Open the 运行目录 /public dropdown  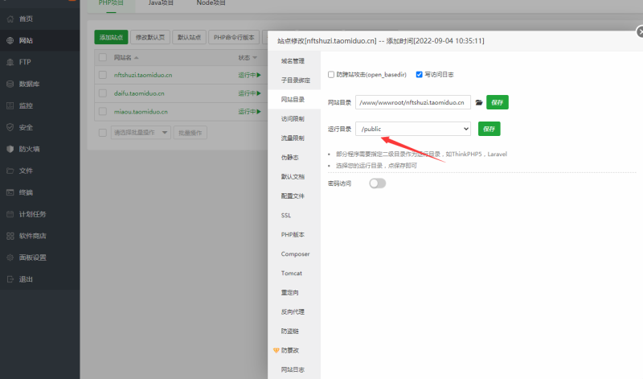pos(413,129)
